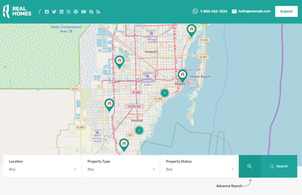Open the Twitter social link

[x=54, y=12]
